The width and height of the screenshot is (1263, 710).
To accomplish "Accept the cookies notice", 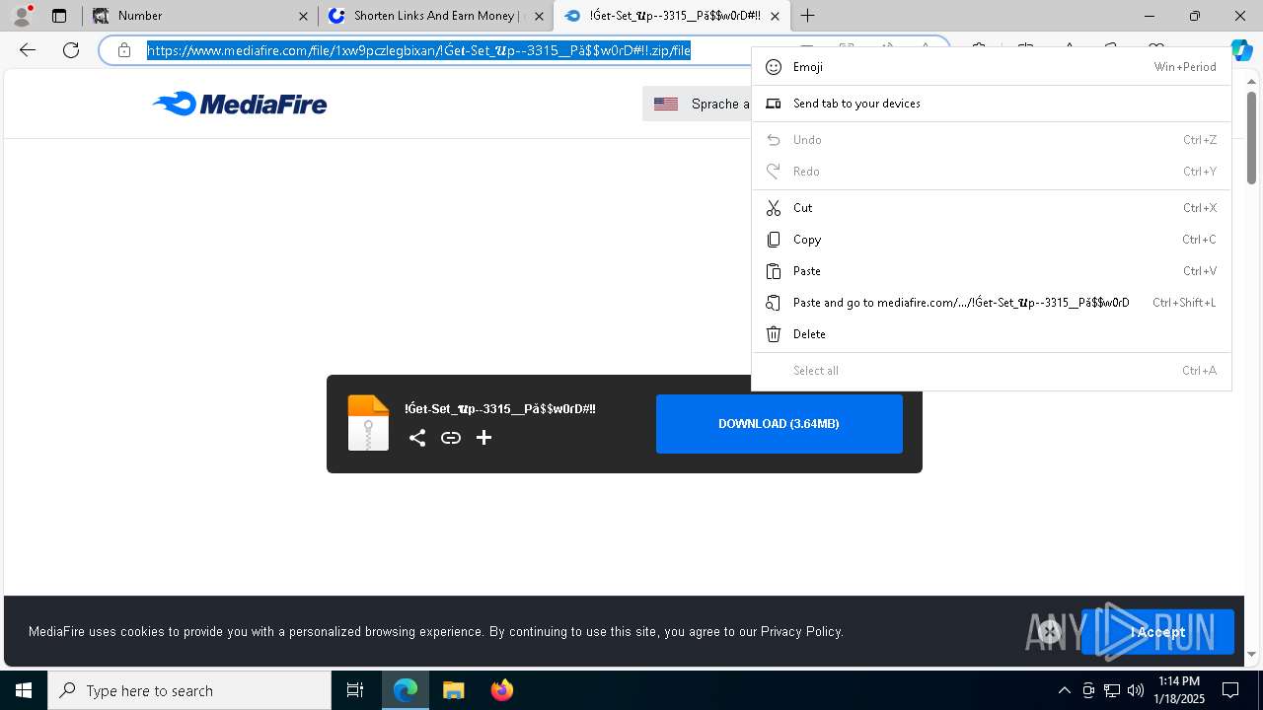I will [x=1157, y=632].
